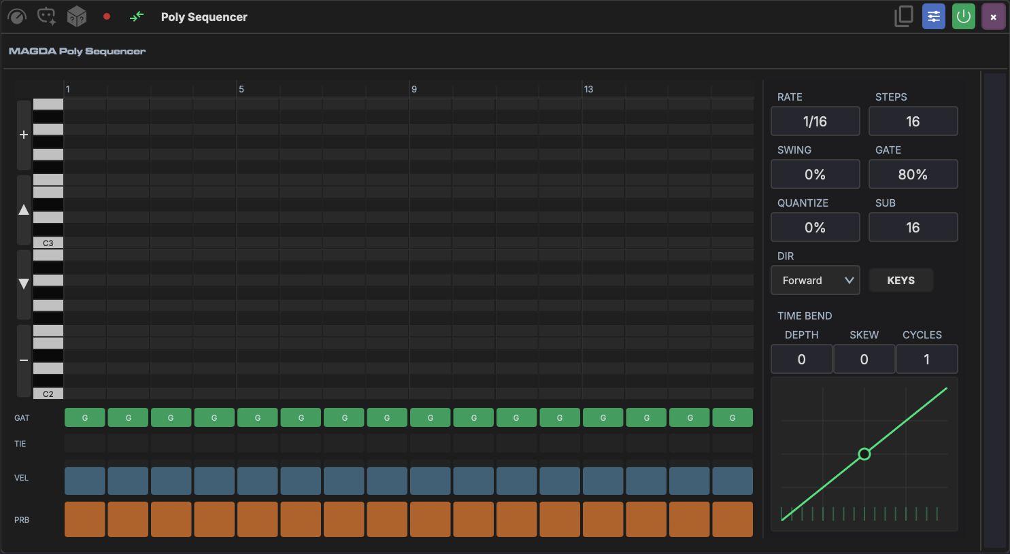Click velocity bar of step 1
Viewport: 1010px width, 554px height.
pos(85,481)
